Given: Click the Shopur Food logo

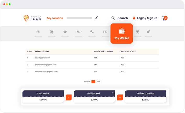Looking at the screenshot, I should pos(32,18).
